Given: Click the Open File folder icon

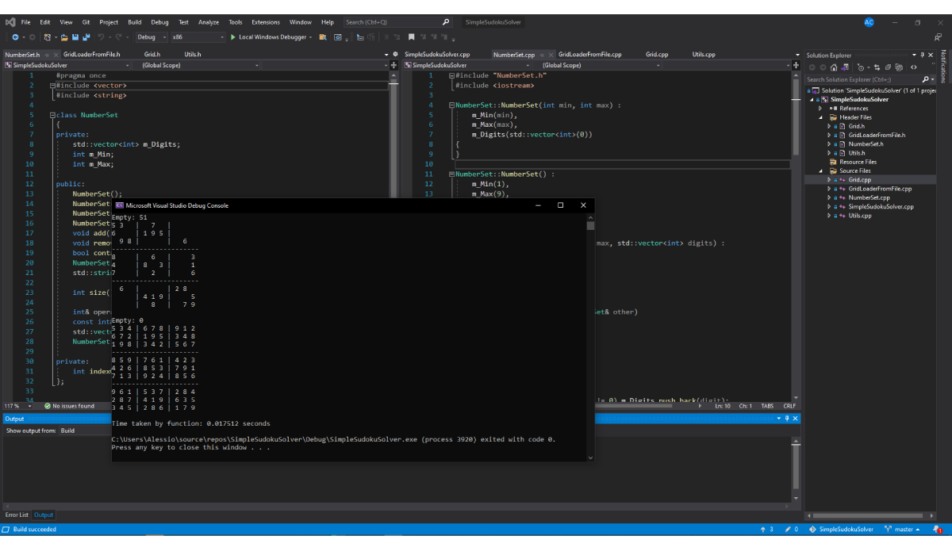Looking at the screenshot, I should 64,37.
